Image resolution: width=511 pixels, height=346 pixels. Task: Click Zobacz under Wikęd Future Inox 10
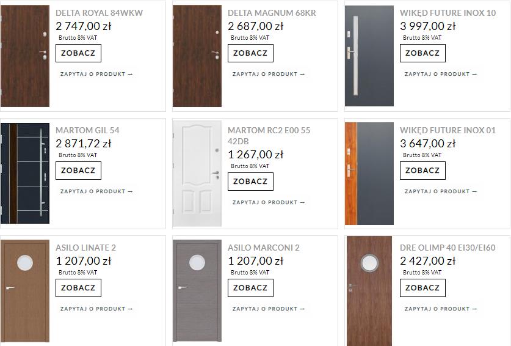pos(422,53)
